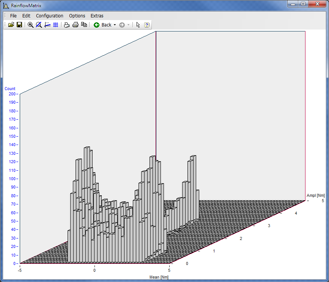Click the help question mark icon
Viewport: 329px width, 282px height.
147,25
